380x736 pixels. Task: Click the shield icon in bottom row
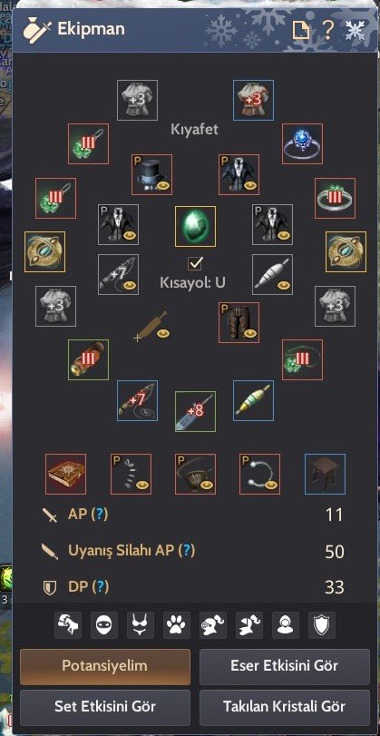[x=322, y=624]
